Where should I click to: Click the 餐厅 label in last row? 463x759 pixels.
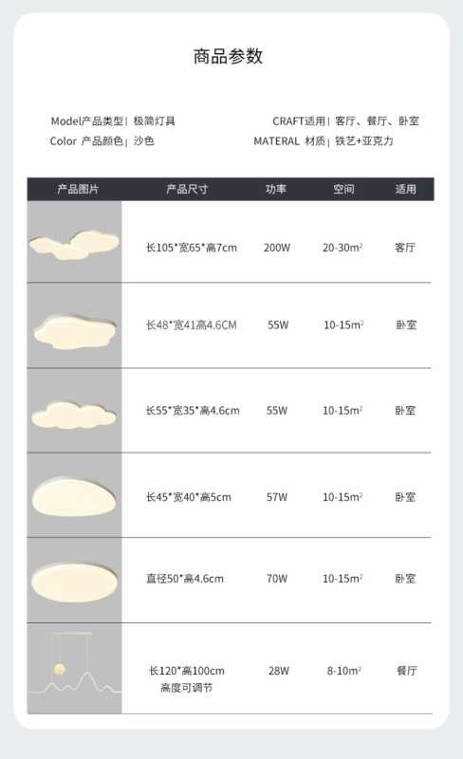407,671
